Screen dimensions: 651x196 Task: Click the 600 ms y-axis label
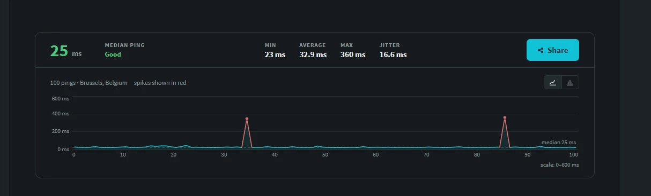(x=61, y=98)
